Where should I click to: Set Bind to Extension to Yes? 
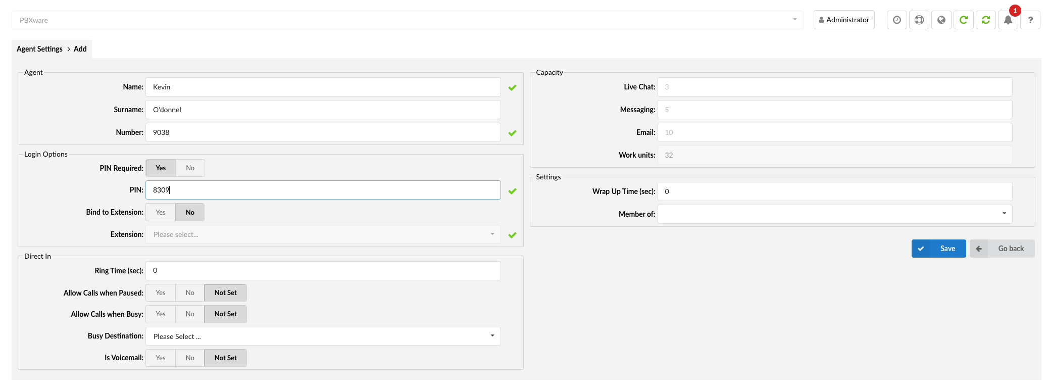click(x=161, y=212)
